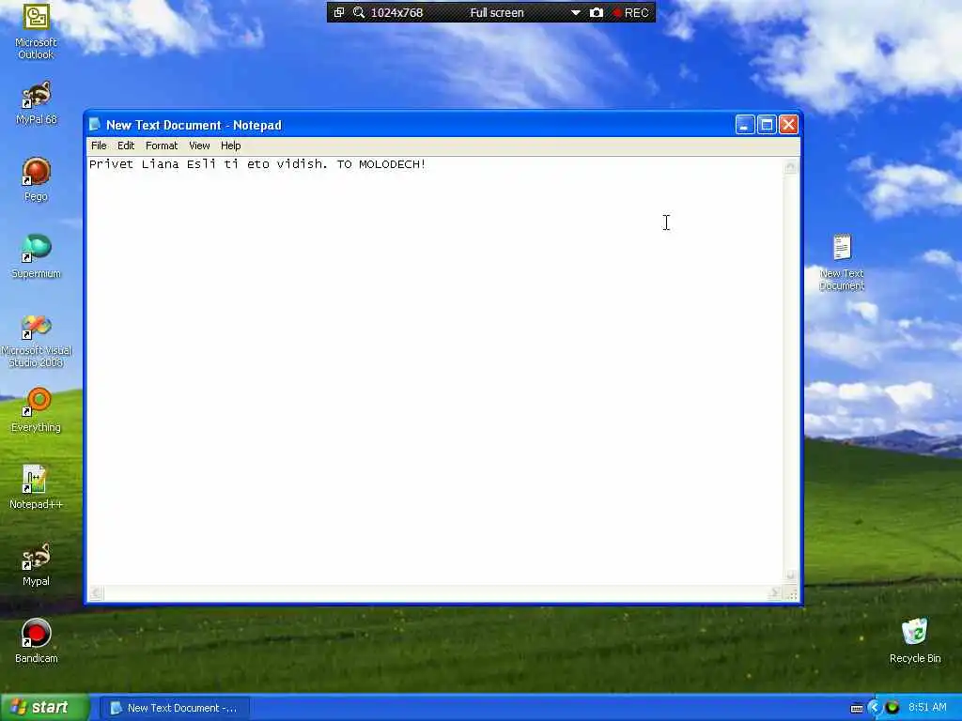The height and width of the screenshot is (721, 962).
Task: Select the Pego desktop shortcut
Action: point(36,179)
